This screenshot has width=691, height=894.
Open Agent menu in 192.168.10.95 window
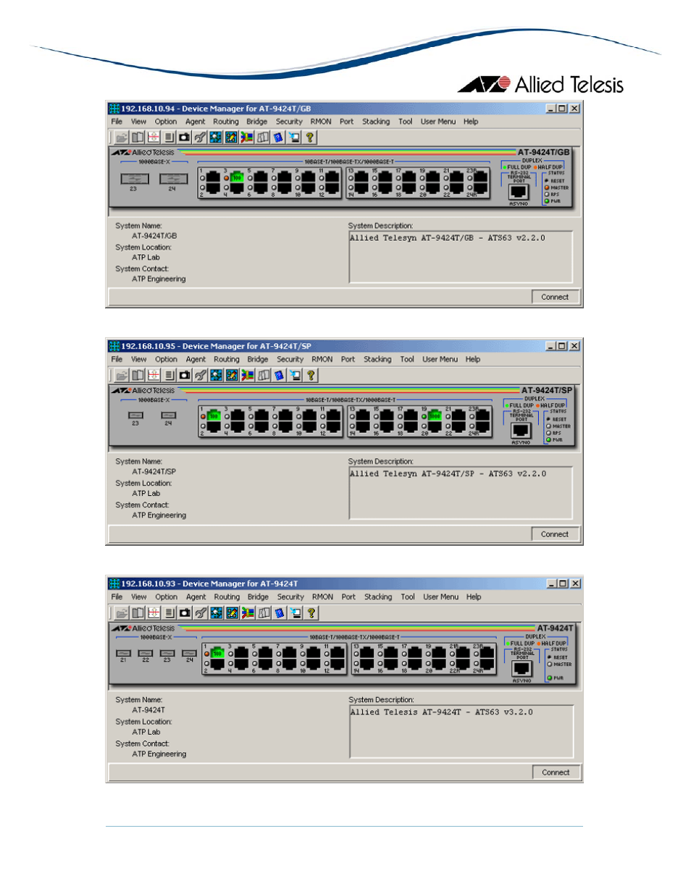[196, 359]
